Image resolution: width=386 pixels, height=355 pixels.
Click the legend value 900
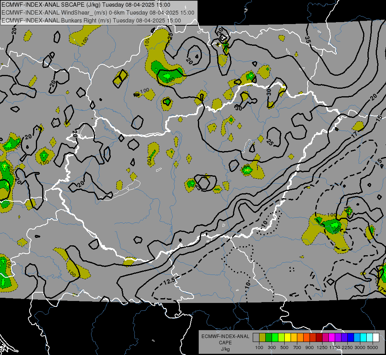[310, 348]
